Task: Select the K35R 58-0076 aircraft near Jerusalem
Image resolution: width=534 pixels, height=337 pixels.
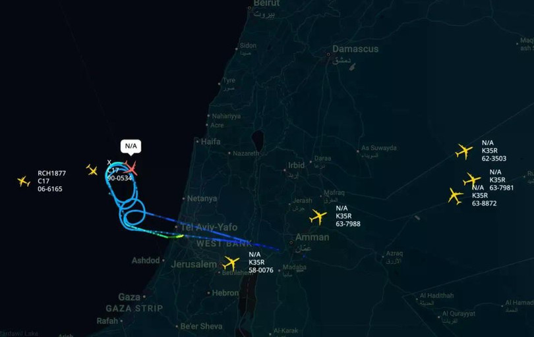Action: pos(231,263)
